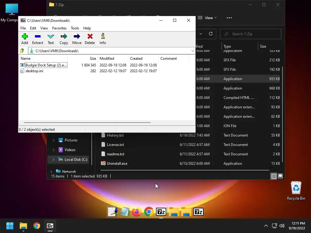Open notepad-with-pen icon in dock
This screenshot has width=311, height=233.
[x=112, y=211]
